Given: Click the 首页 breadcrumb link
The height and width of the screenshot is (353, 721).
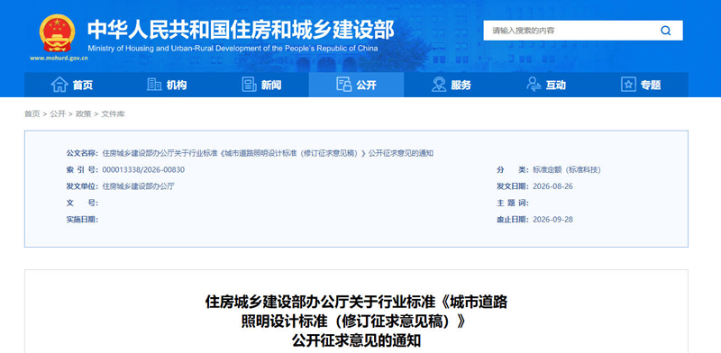Looking at the screenshot, I should [x=32, y=114].
